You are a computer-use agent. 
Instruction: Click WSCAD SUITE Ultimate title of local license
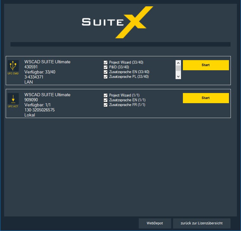pyautogui.click(x=47, y=95)
